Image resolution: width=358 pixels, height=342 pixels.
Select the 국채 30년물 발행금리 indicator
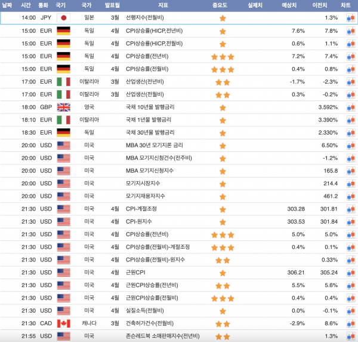150,133
